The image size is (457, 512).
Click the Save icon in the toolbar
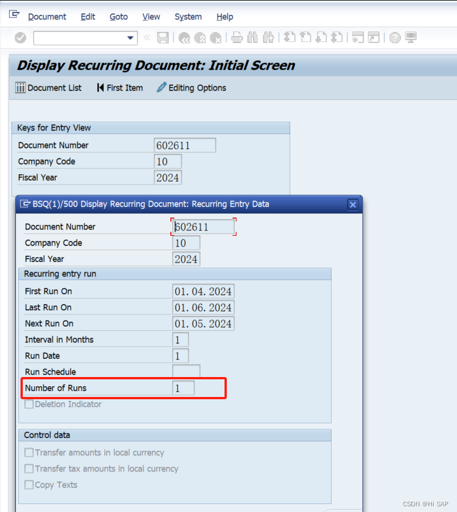(x=162, y=38)
